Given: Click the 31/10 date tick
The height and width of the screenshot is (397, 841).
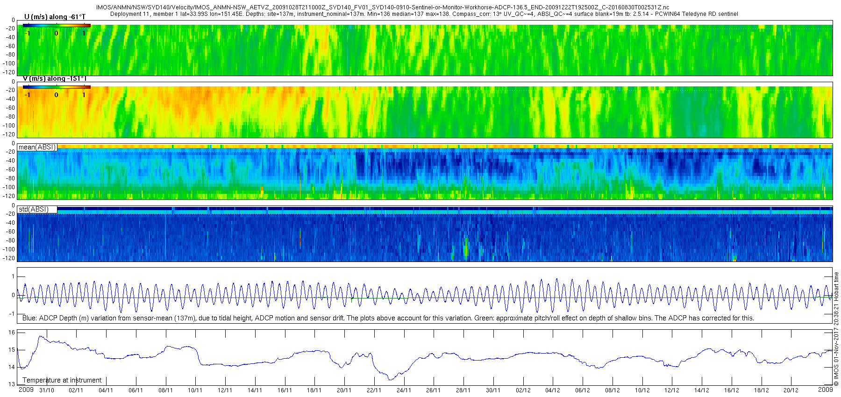Looking at the screenshot, I should click(x=47, y=390).
